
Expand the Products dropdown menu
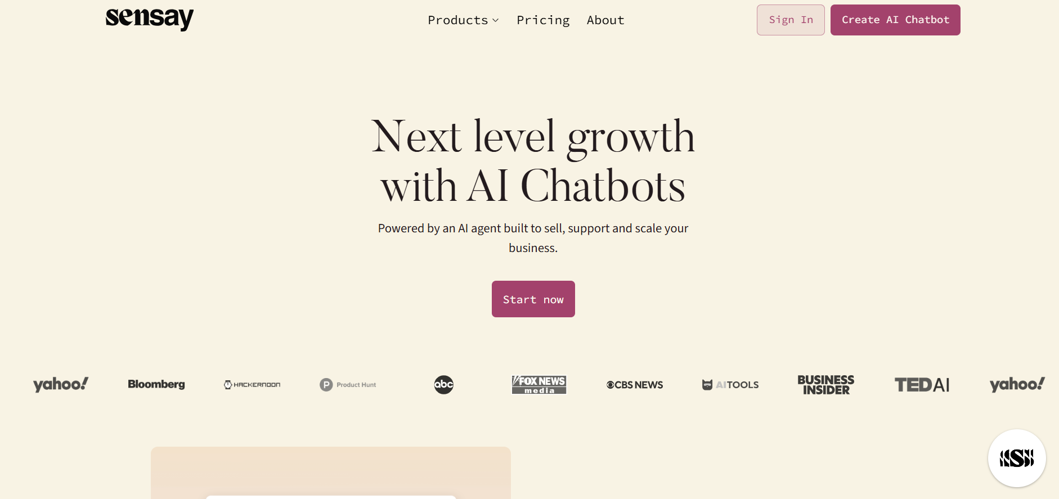coord(458,20)
